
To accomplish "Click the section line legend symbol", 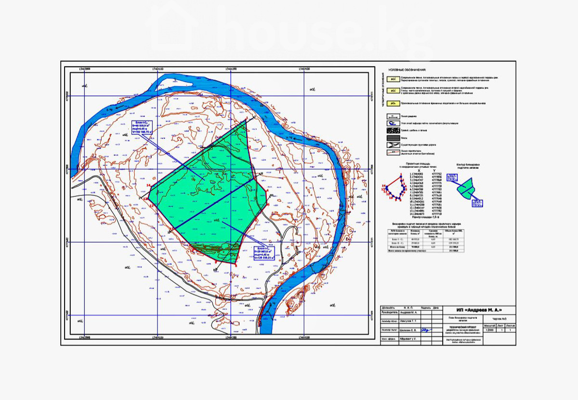I will (x=394, y=116).
